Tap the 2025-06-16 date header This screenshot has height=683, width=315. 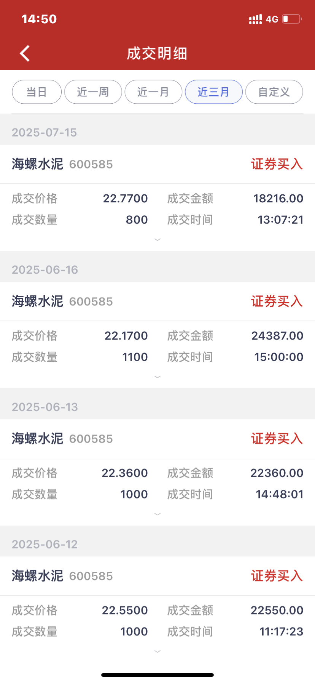point(45,269)
